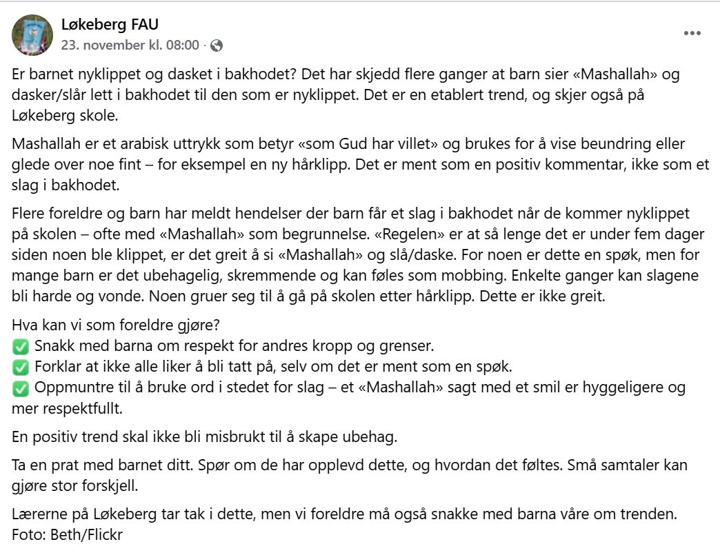The height and width of the screenshot is (553, 720).
Task: Open the three-dot post options menu
Action: (x=692, y=33)
